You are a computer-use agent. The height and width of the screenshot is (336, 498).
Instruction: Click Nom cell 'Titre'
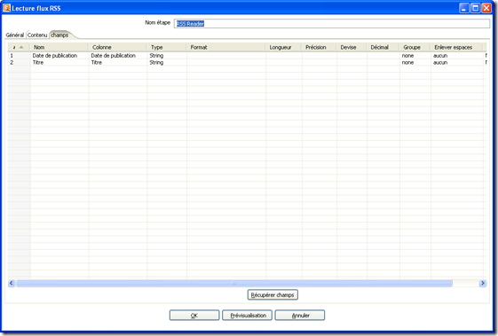[38, 63]
